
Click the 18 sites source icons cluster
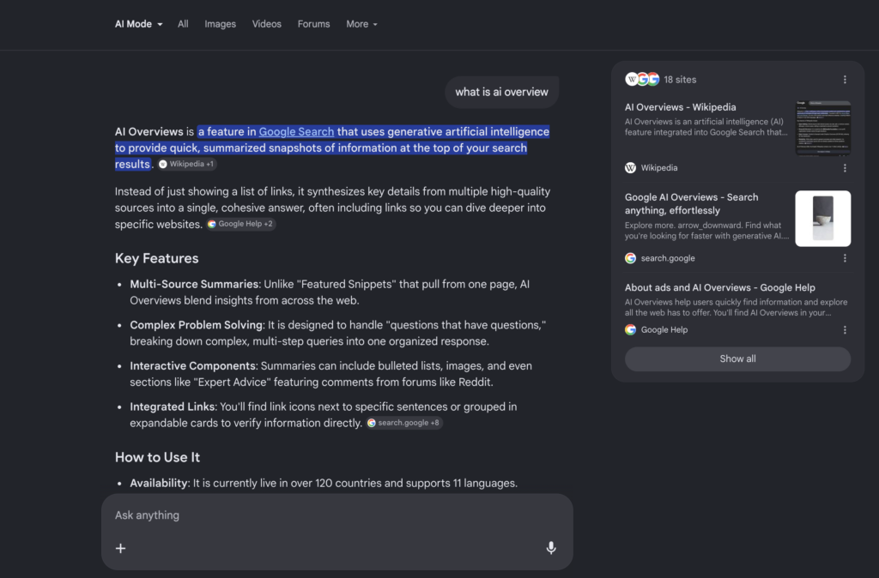tap(642, 80)
